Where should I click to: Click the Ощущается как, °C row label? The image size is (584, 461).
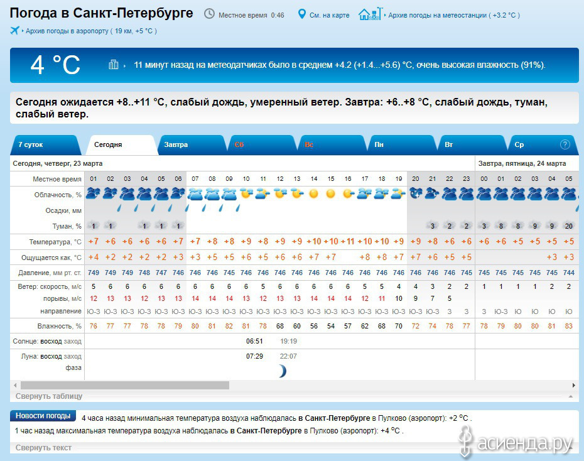51,258
